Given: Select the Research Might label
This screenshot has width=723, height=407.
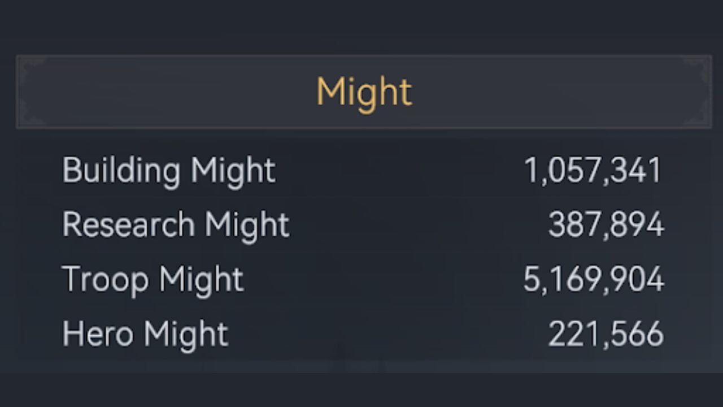Looking at the screenshot, I should tap(176, 224).
